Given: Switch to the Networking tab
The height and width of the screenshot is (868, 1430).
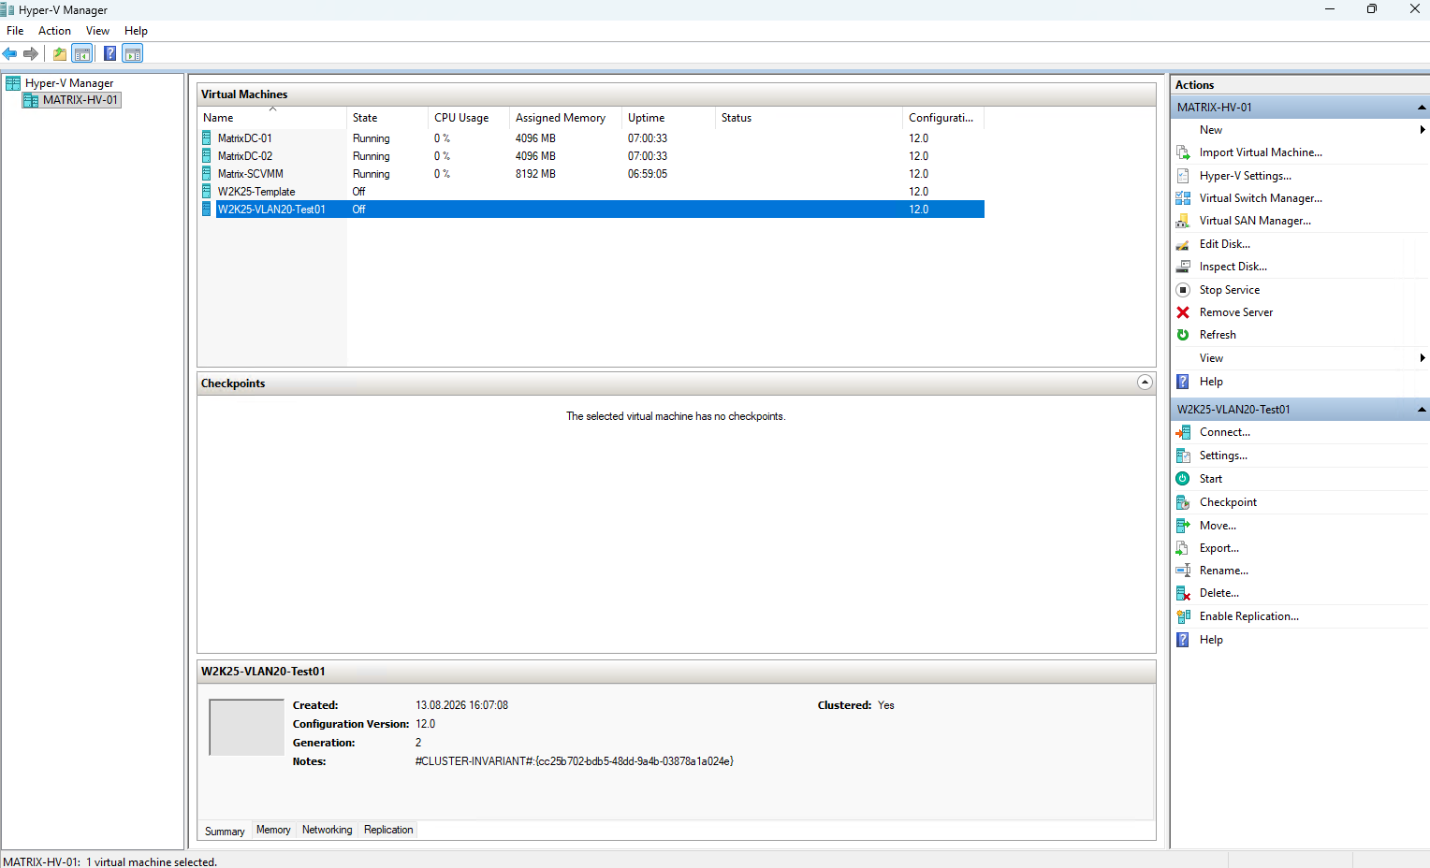Looking at the screenshot, I should pyautogui.click(x=327, y=830).
